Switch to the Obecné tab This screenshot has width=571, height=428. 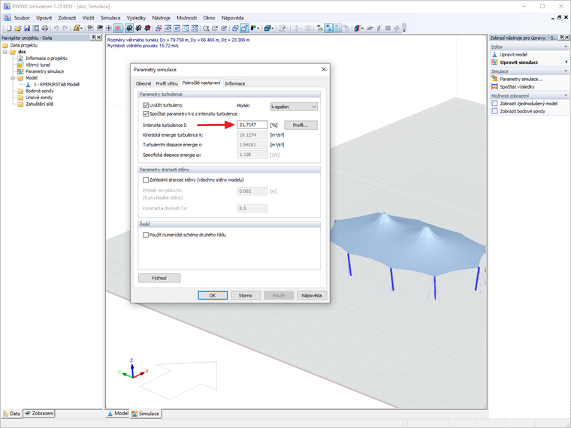click(x=144, y=83)
